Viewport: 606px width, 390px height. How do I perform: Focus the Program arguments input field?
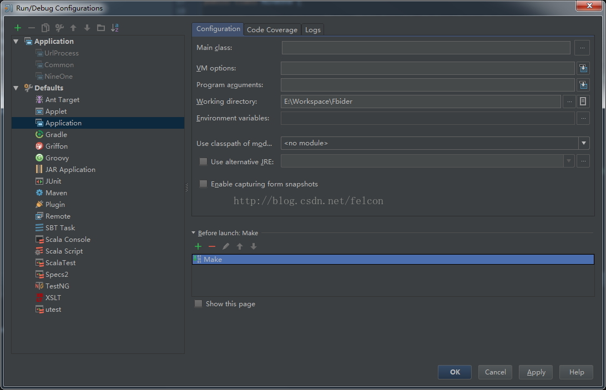pos(427,85)
